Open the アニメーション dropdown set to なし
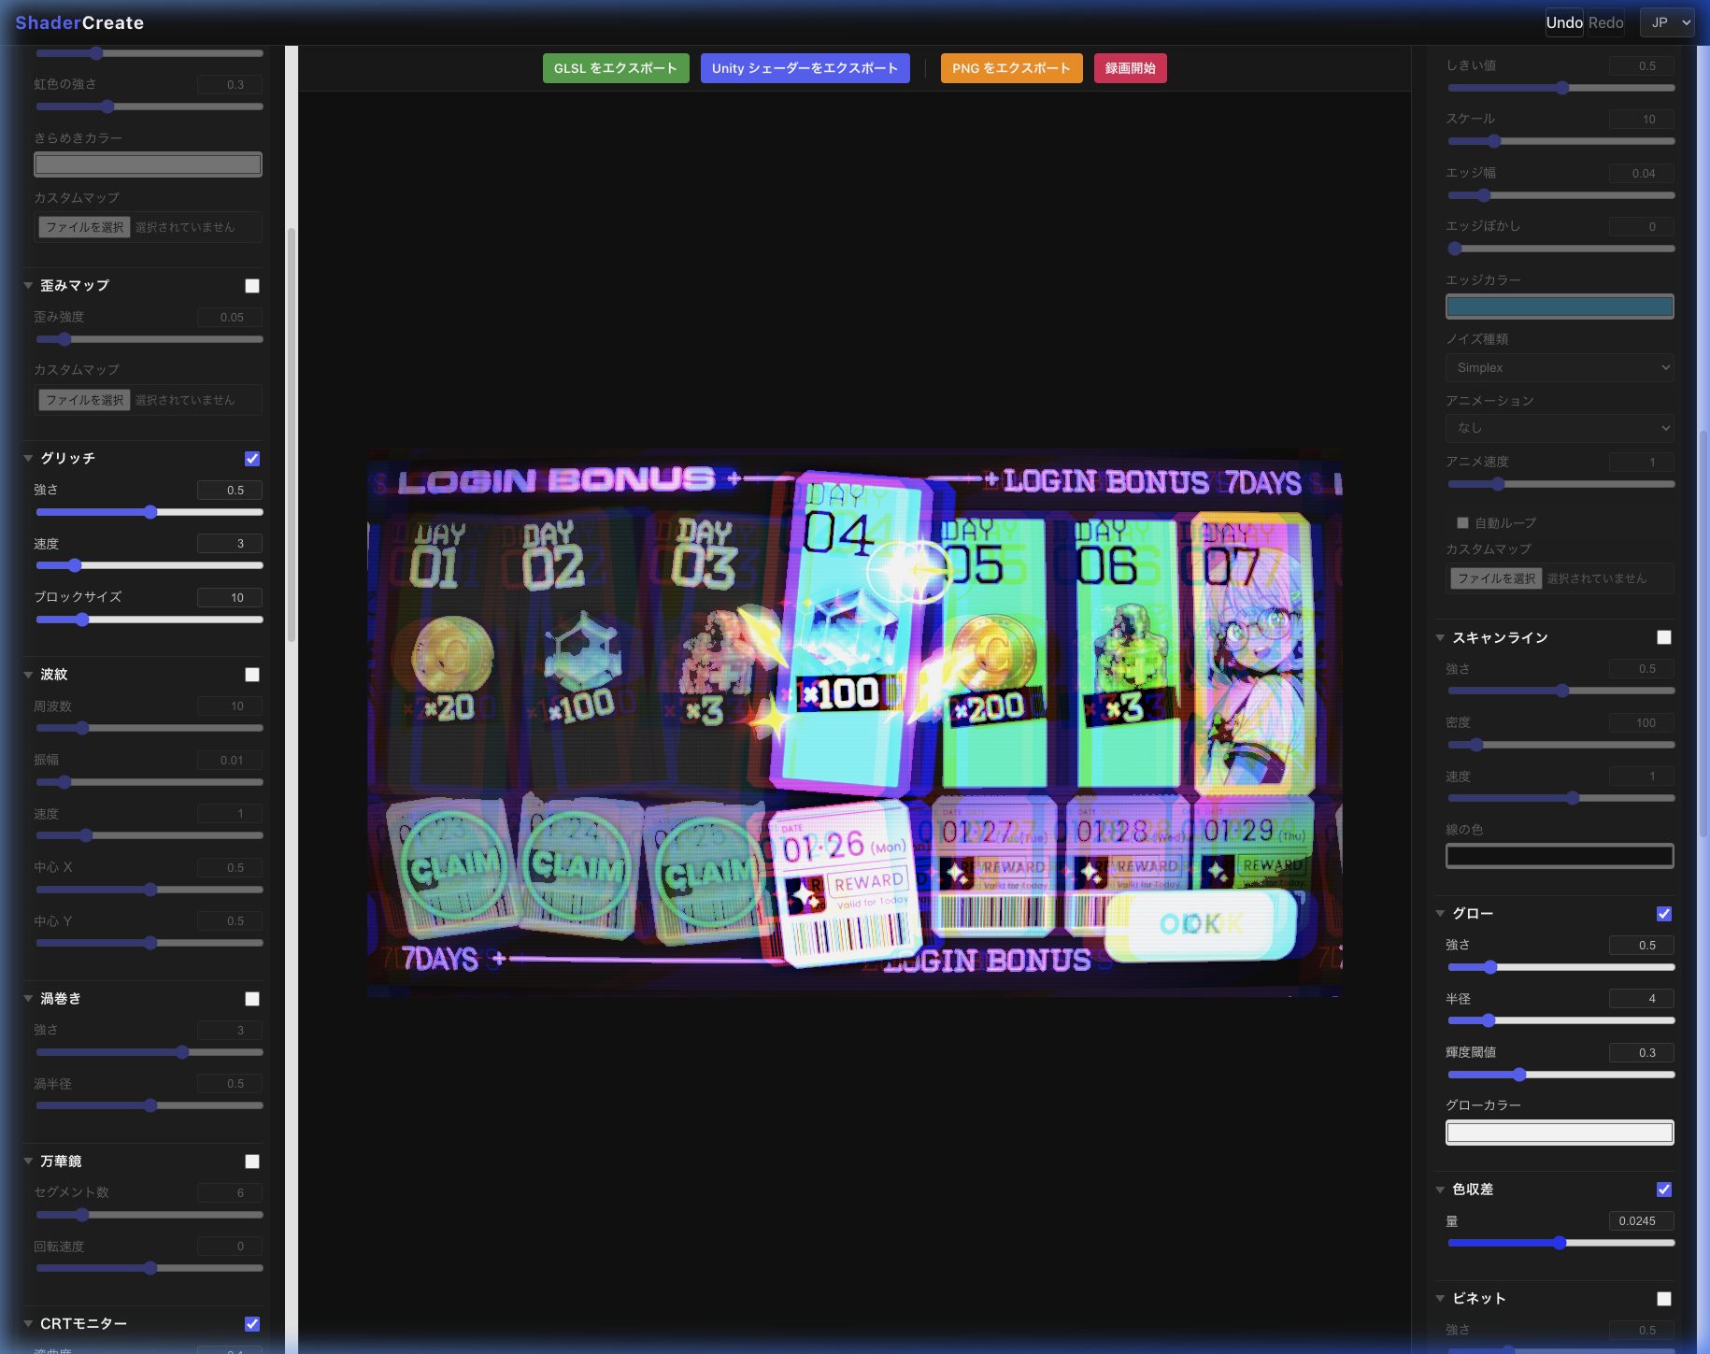This screenshot has width=1710, height=1354. 1559,428
